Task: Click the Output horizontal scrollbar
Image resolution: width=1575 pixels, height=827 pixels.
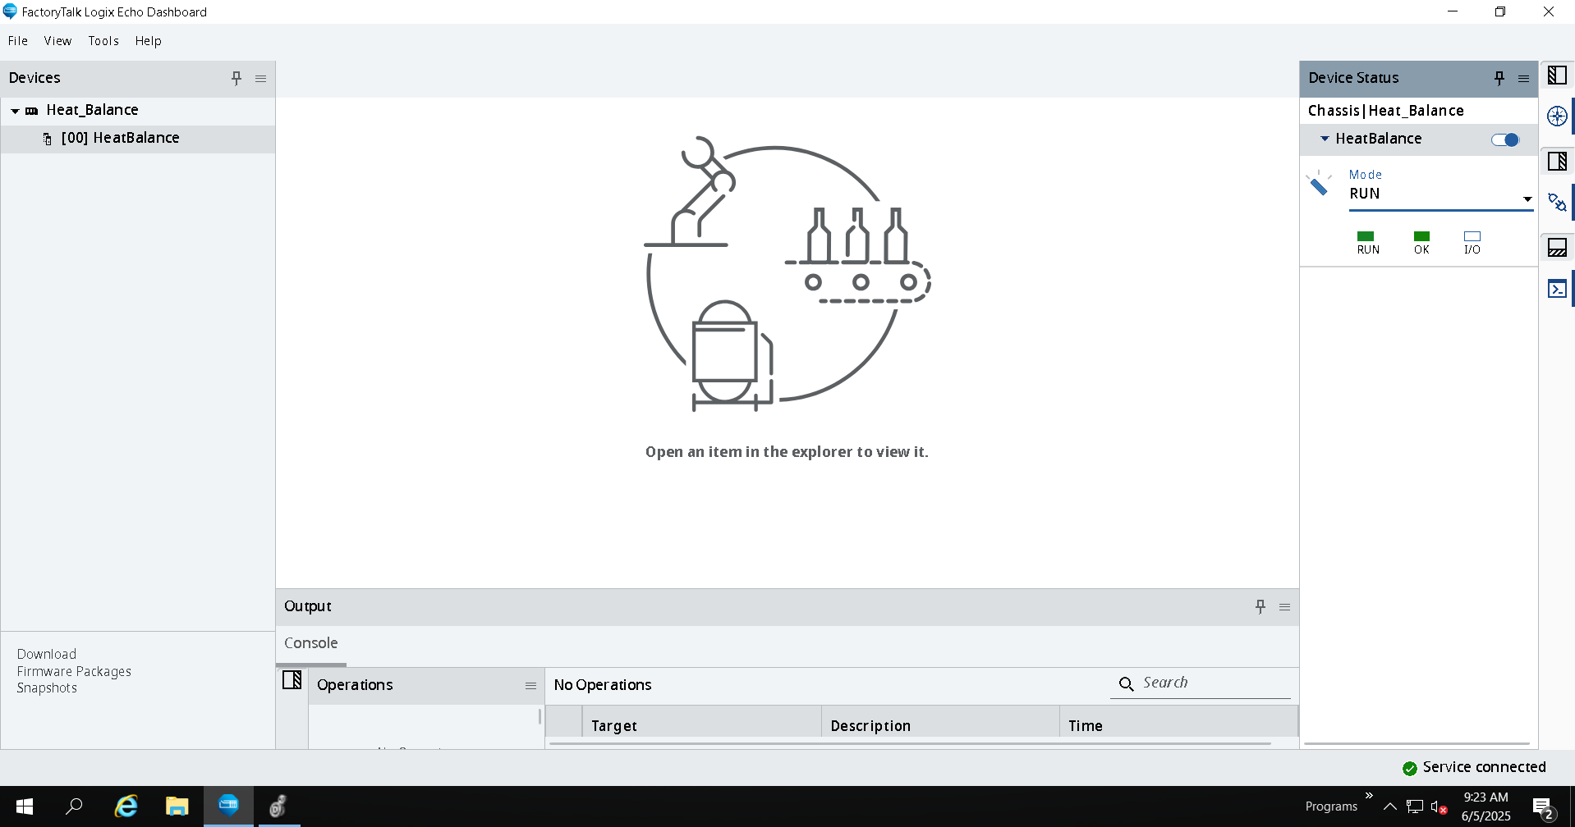Action: [x=910, y=743]
